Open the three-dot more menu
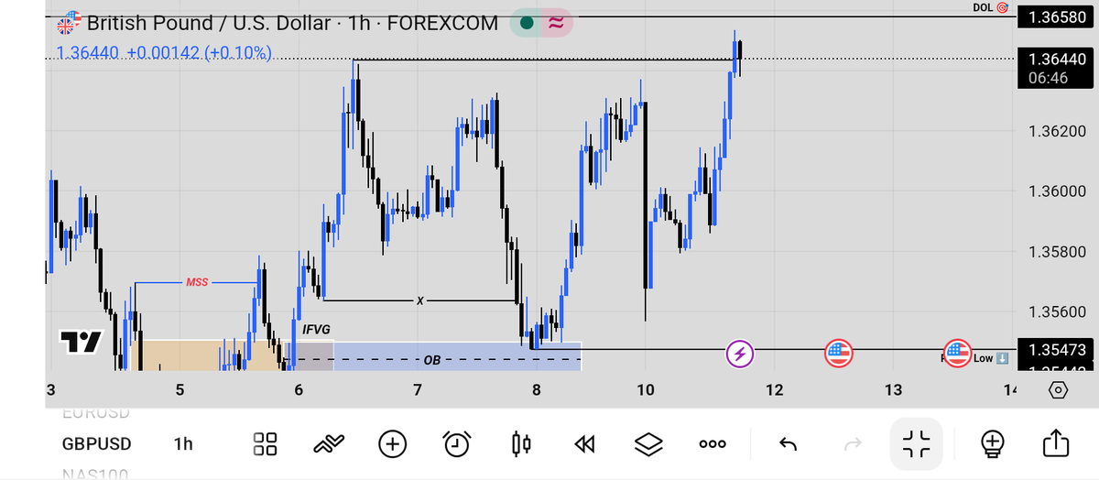 713,444
